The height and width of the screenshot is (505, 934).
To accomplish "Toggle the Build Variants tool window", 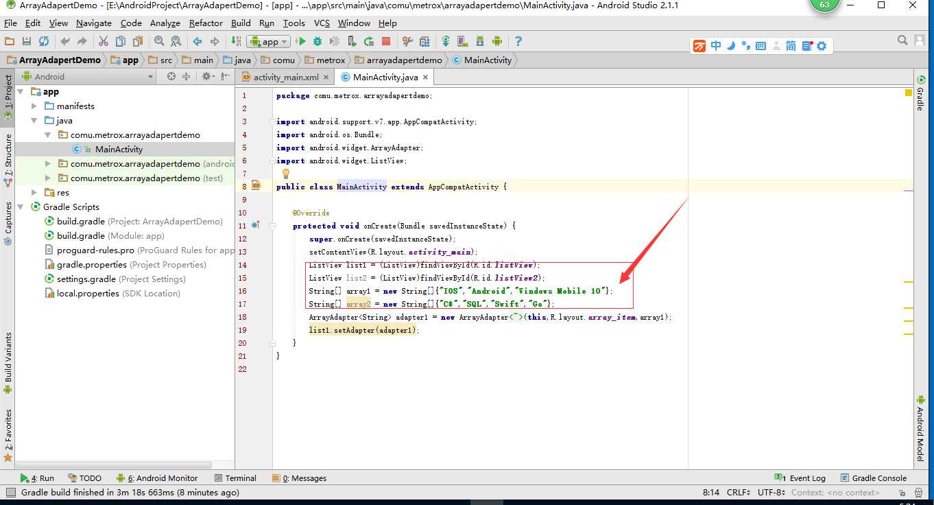I will [x=8, y=362].
